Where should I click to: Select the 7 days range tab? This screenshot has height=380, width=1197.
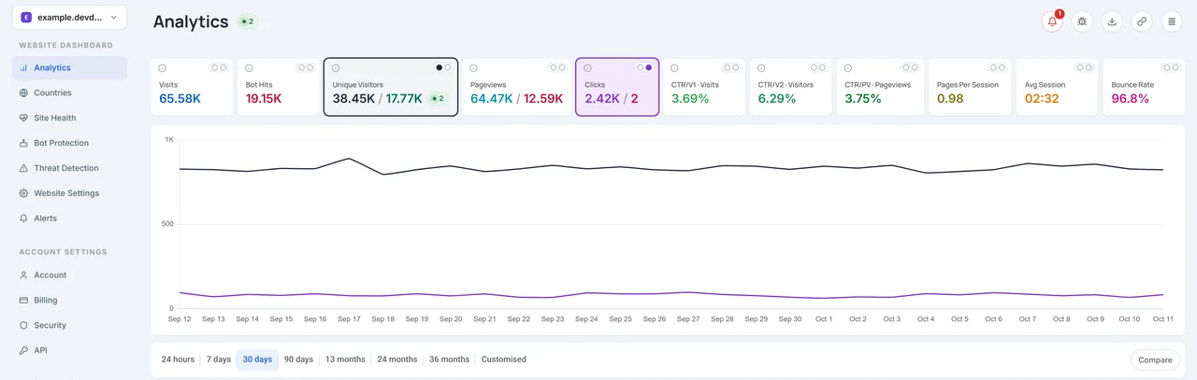click(218, 359)
